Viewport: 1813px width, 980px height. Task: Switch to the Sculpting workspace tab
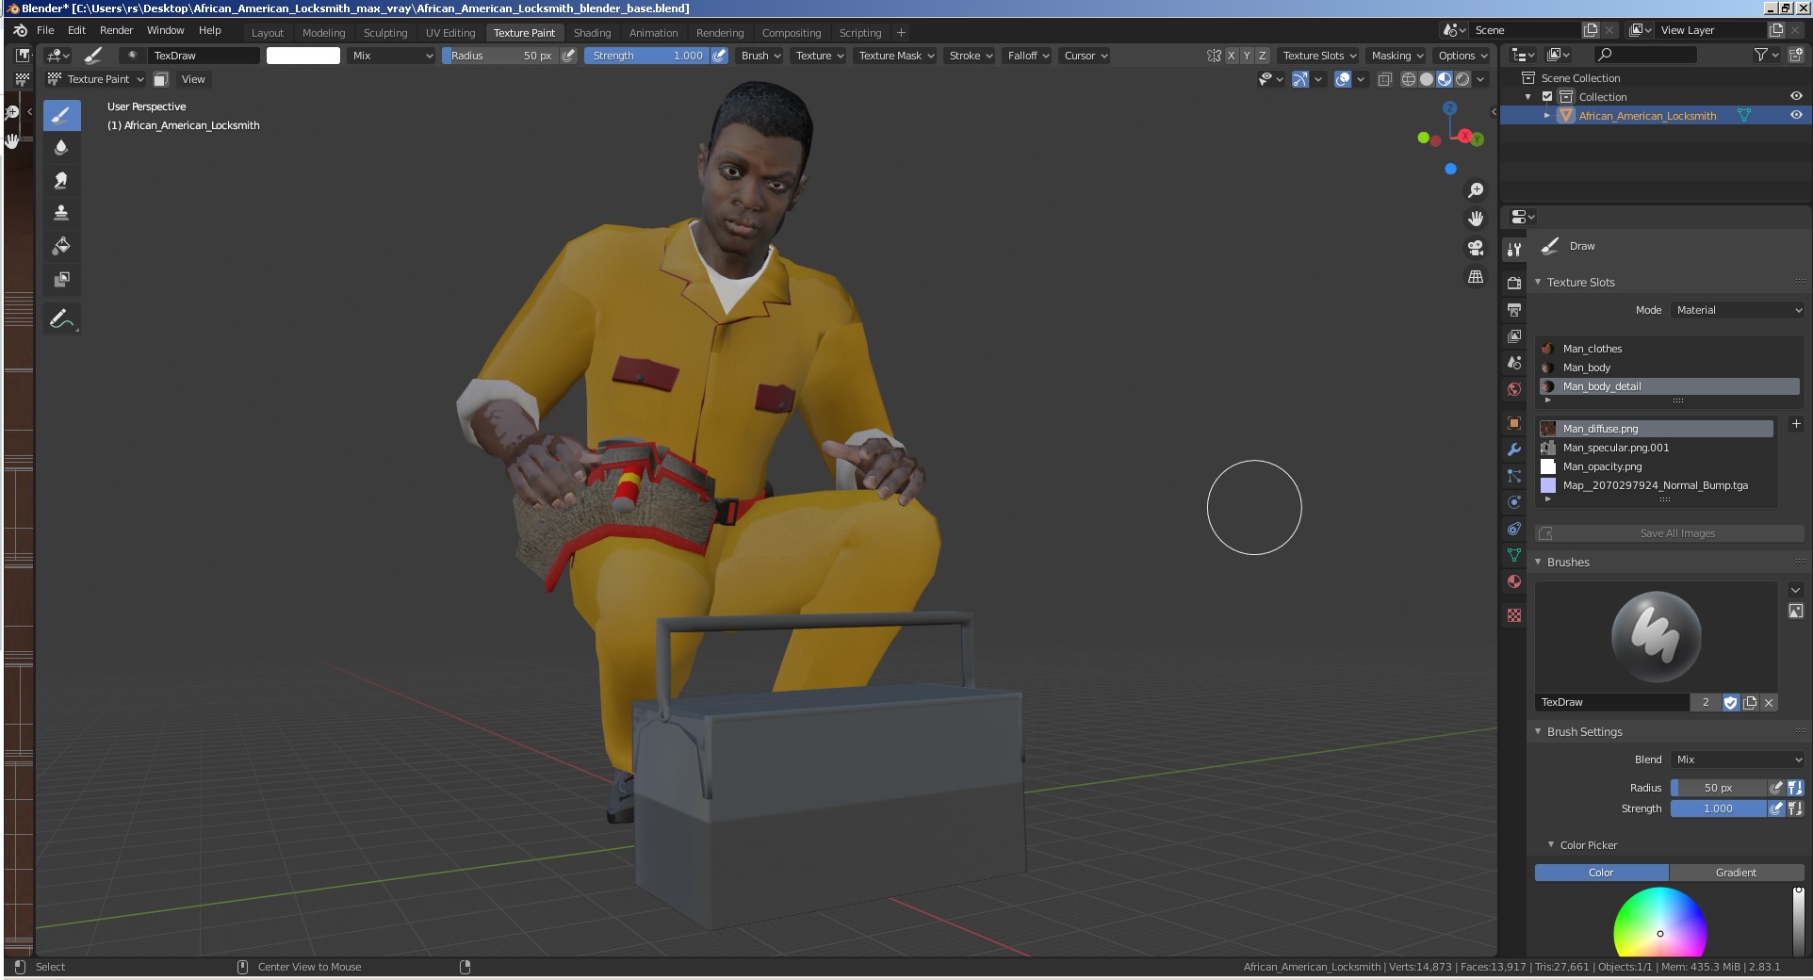pos(385,33)
